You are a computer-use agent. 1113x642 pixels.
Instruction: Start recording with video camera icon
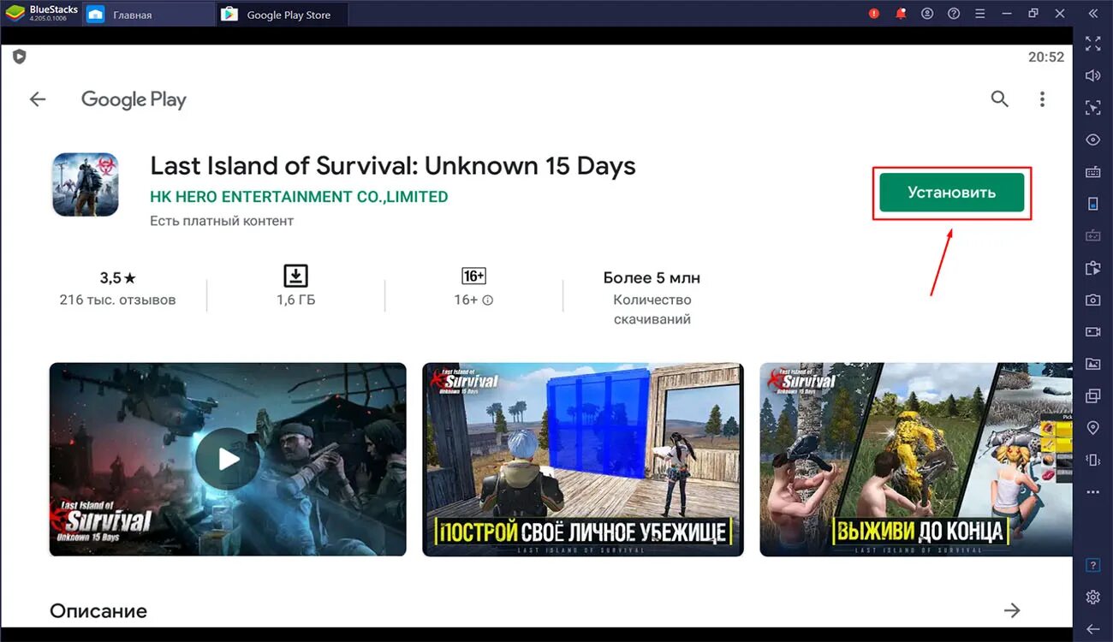click(1092, 331)
